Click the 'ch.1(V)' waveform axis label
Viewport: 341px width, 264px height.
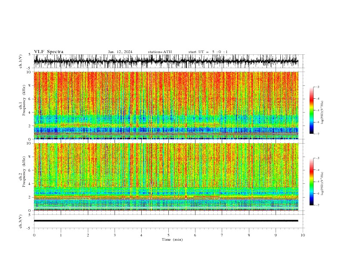20,61
